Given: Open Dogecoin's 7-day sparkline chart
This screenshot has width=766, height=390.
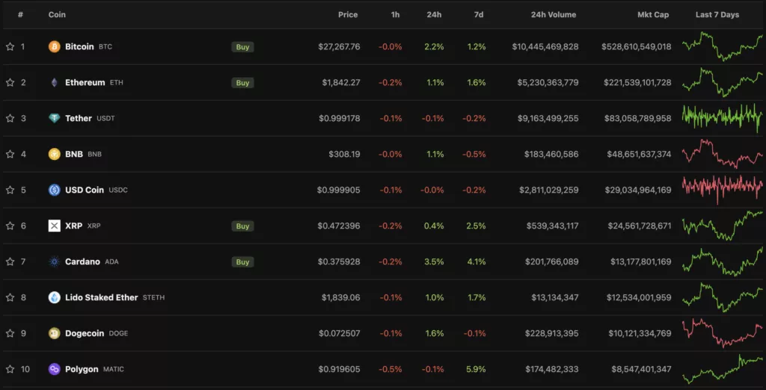Looking at the screenshot, I should (723, 333).
